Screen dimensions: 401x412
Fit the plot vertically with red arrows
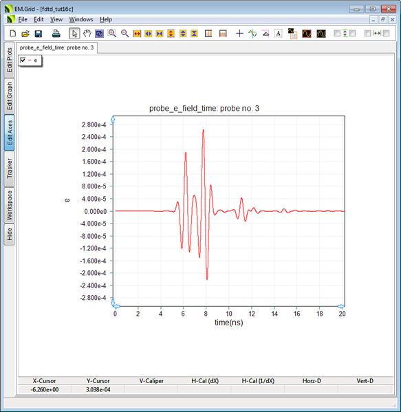click(171, 34)
